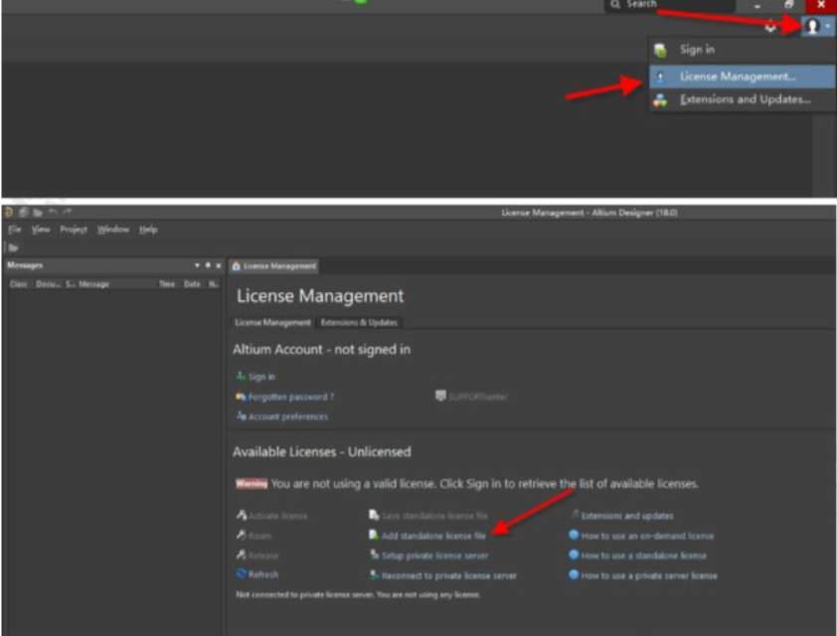This screenshot has height=636, width=837.
Task: Open the Help menu
Action: [148, 230]
